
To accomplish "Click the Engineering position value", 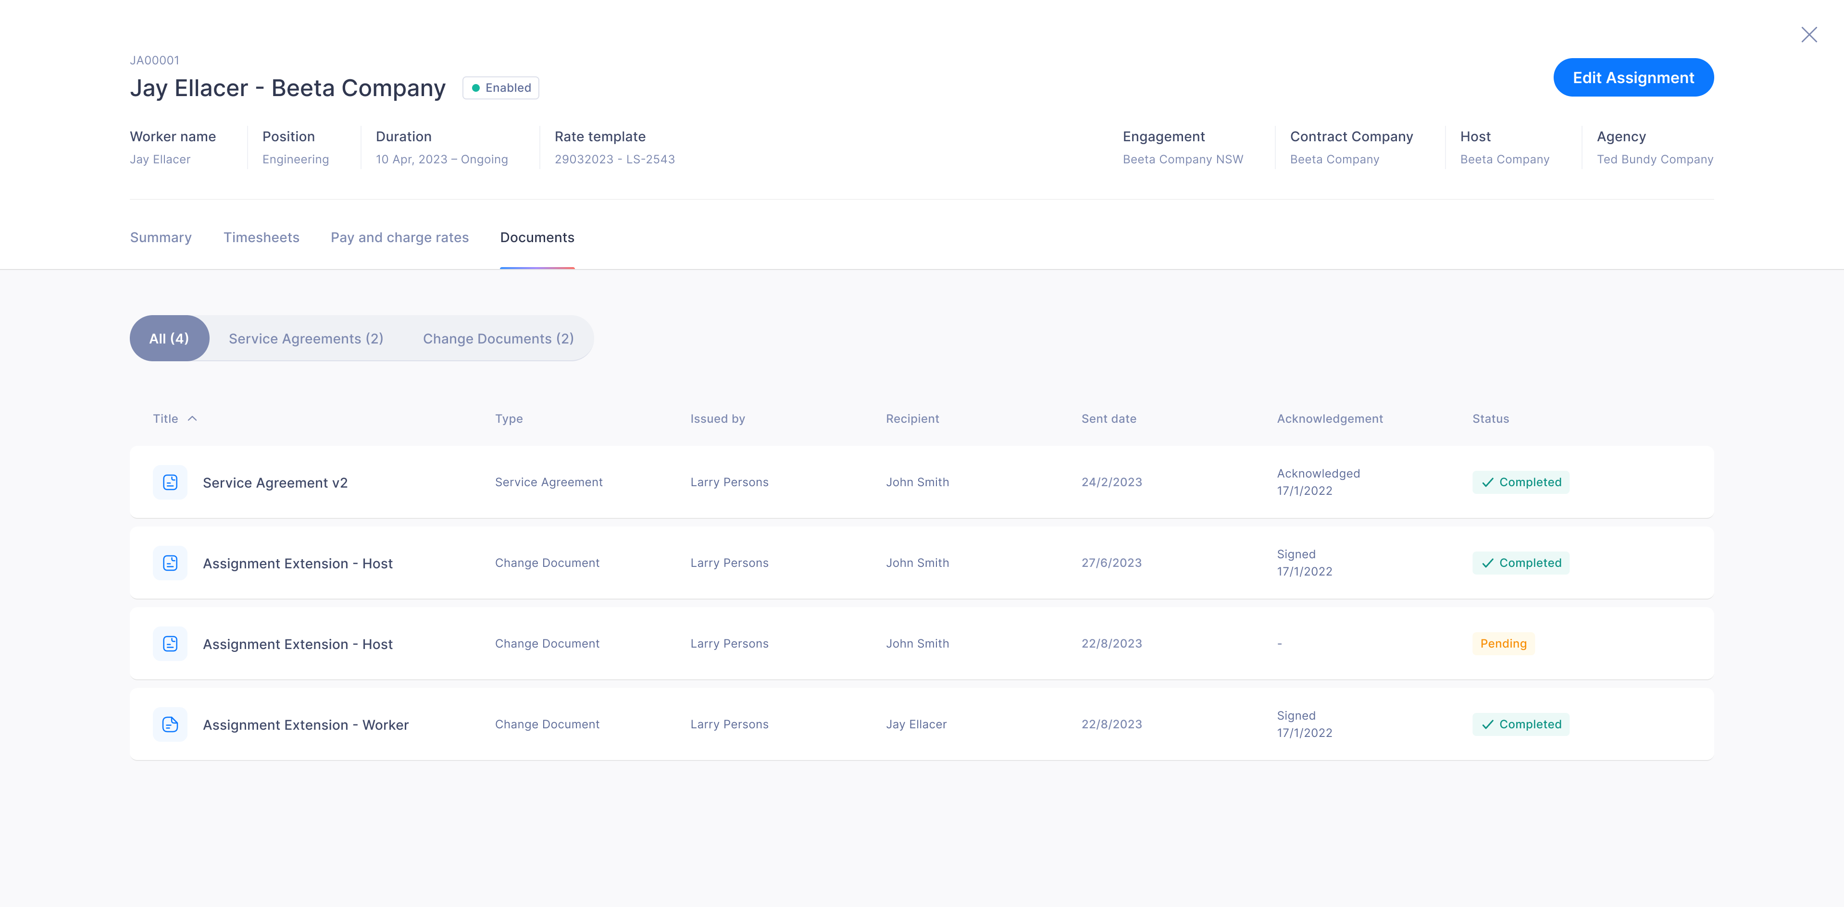I will [x=295, y=159].
